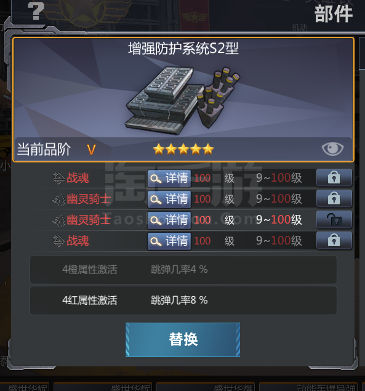The width and height of the screenshot is (365, 391).
Task: Toggle lock on first 幽灵骑士 row
Action: 334,198
